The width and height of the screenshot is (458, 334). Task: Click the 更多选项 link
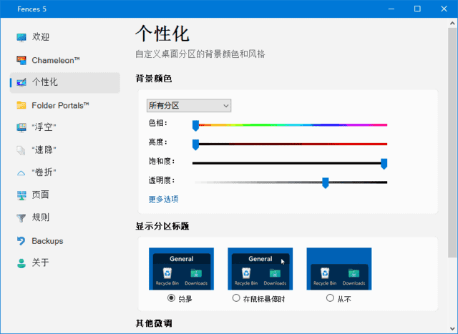[x=164, y=200]
